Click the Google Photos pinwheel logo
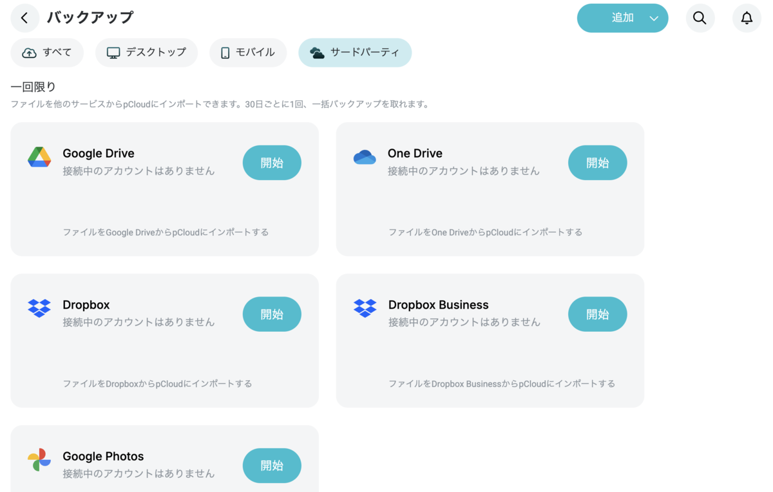Screen dimensions: 773x492 [39, 459]
